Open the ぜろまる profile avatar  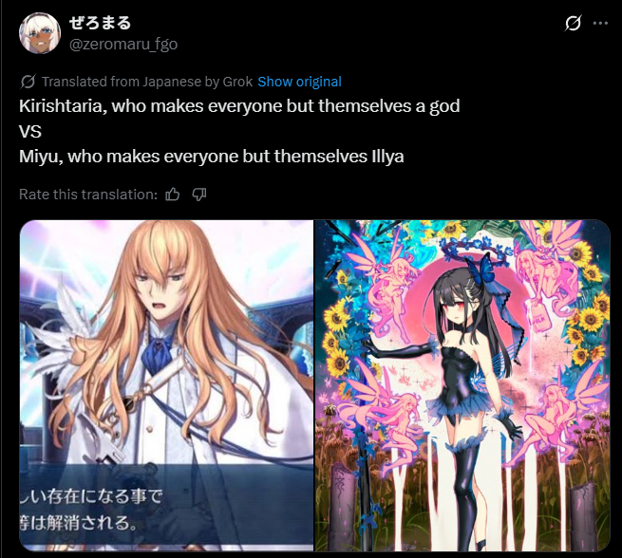click(x=40, y=33)
